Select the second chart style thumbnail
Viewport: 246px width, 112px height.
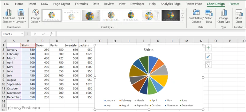coord(71,15)
